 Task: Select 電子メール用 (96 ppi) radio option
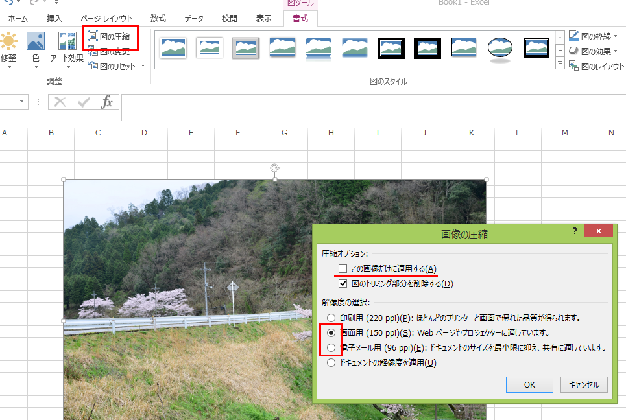point(331,348)
